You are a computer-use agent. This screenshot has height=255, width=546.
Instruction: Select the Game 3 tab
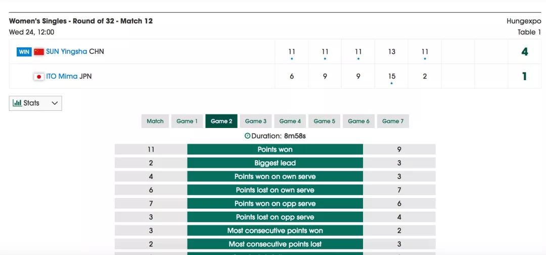click(x=256, y=121)
